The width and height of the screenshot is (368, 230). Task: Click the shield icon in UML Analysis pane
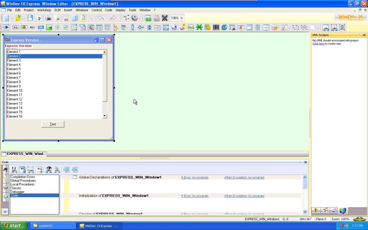click(343, 211)
